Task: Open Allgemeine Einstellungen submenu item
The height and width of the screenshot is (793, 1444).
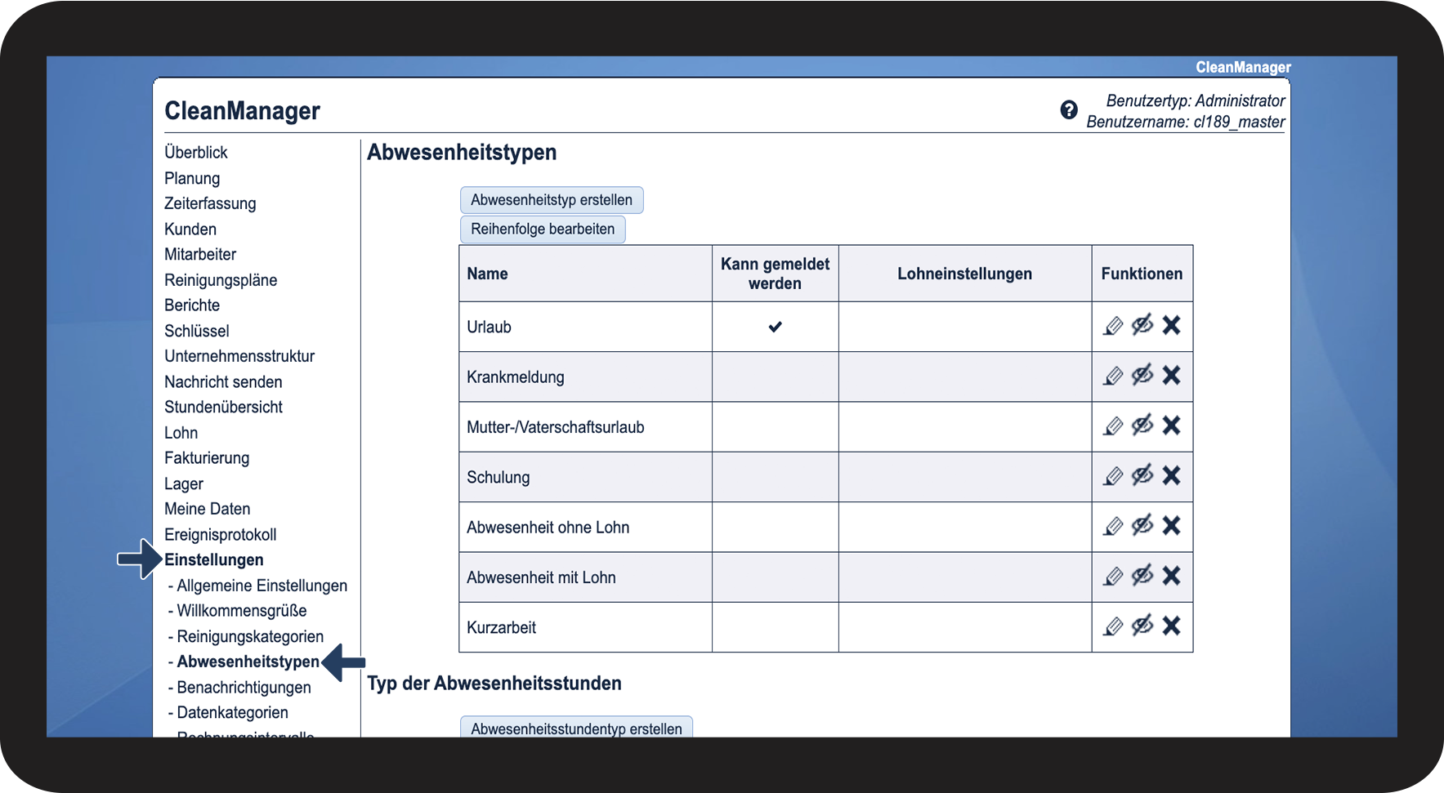Action: [262, 586]
